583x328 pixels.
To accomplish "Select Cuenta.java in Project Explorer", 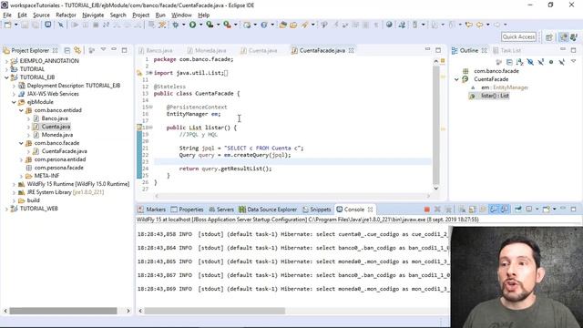I will [x=56, y=127].
